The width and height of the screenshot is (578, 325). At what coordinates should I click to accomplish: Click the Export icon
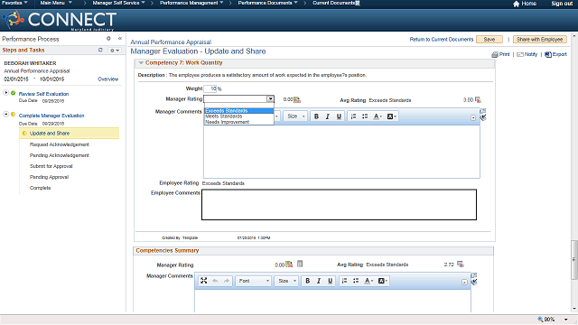(548, 54)
